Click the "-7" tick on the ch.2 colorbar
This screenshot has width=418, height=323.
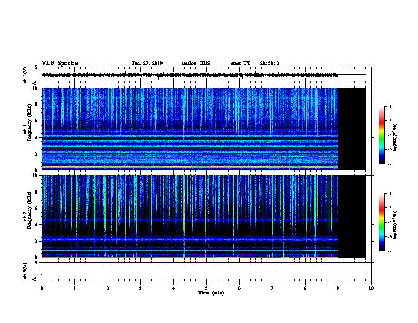389,251
